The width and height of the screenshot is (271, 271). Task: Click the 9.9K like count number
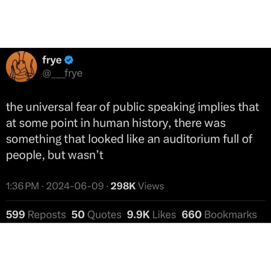tap(138, 215)
